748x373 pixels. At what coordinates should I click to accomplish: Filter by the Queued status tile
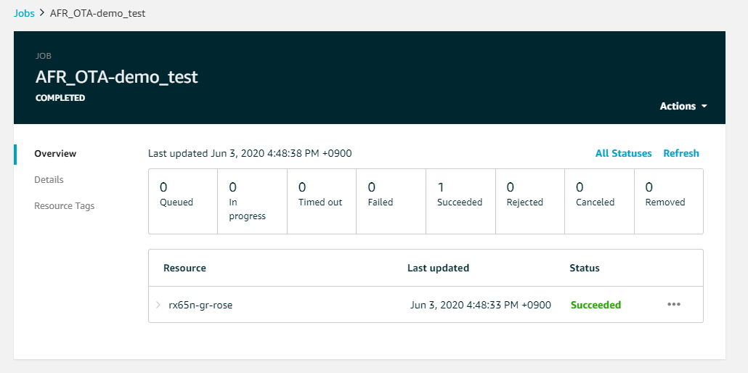183,201
